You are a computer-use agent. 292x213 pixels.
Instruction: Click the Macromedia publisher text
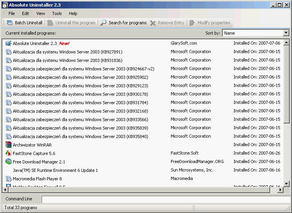[x=182, y=178]
